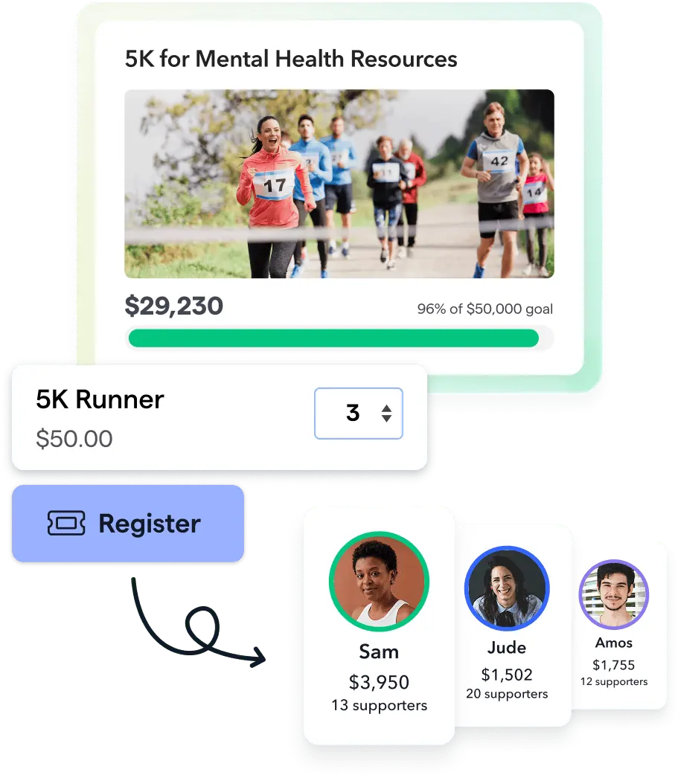The height and width of the screenshot is (775, 678).
Task: Select Amos's name on fundraiser card
Action: pos(614,643)
